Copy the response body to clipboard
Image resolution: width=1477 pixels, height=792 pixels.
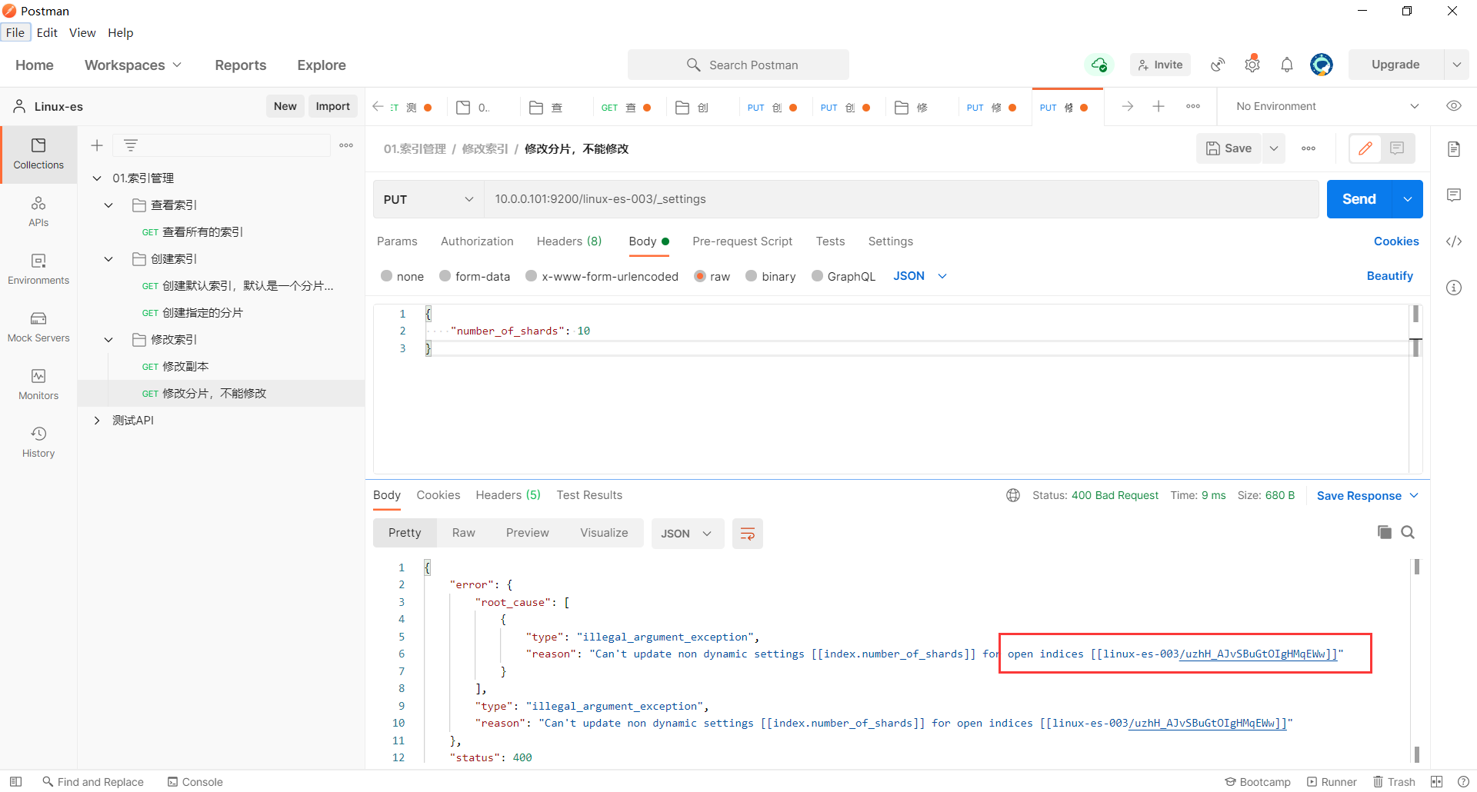point(1384,532)
